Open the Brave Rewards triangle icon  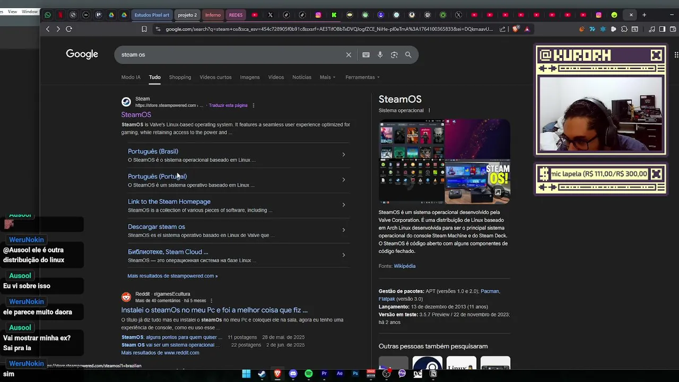pos(527,29)
